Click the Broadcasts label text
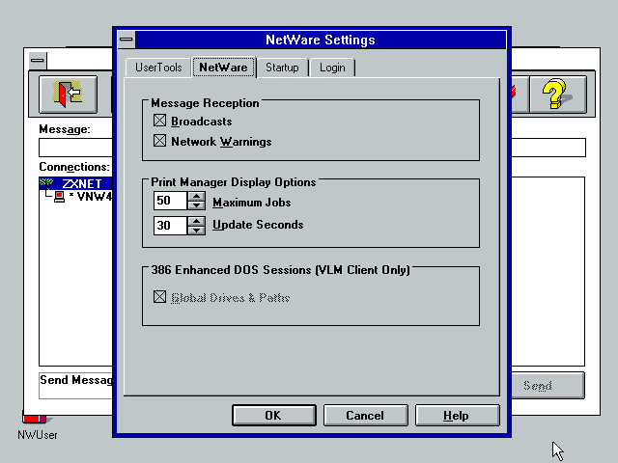 (x=202, y=122)
